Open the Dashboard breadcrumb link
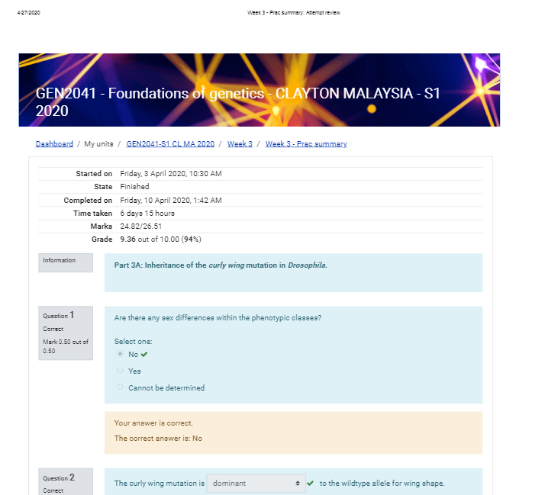The width and height of the screenshot is (545, 495). point(54,144)
